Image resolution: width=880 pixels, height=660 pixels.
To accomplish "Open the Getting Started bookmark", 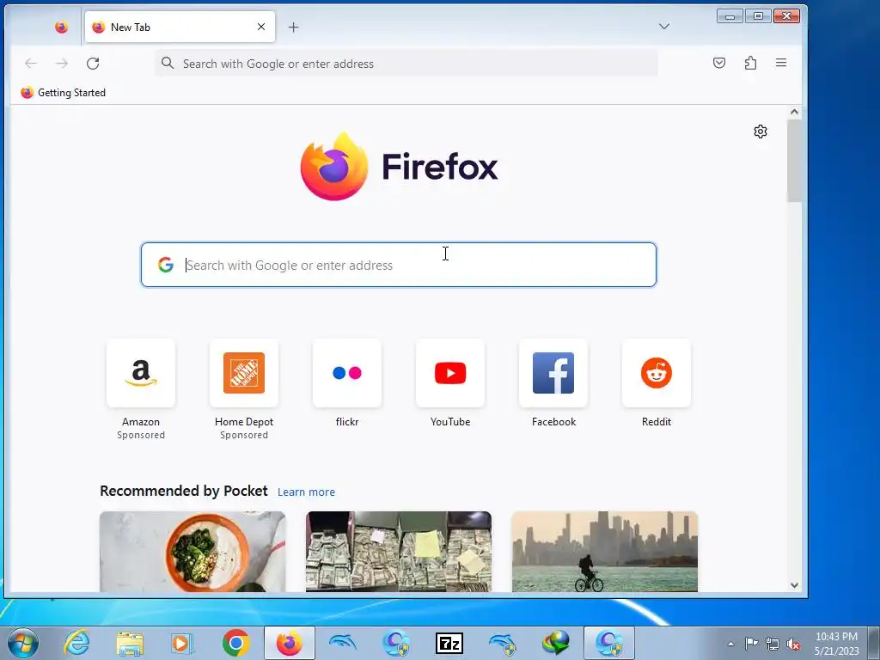I will point(63,93).
